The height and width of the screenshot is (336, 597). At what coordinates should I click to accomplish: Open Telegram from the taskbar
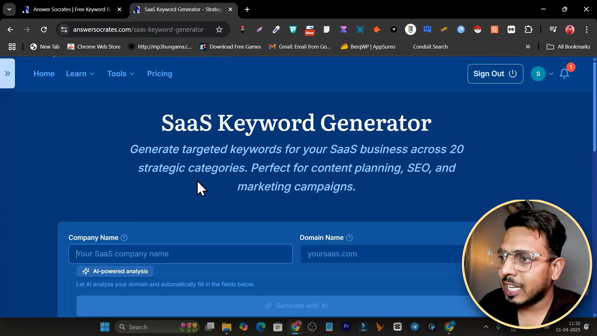coord(414,327)
